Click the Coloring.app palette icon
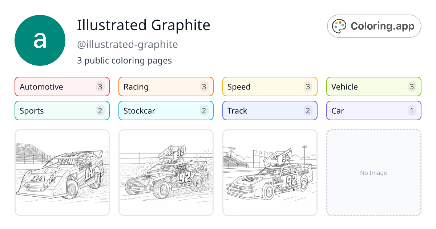 [x=339, y=26]
